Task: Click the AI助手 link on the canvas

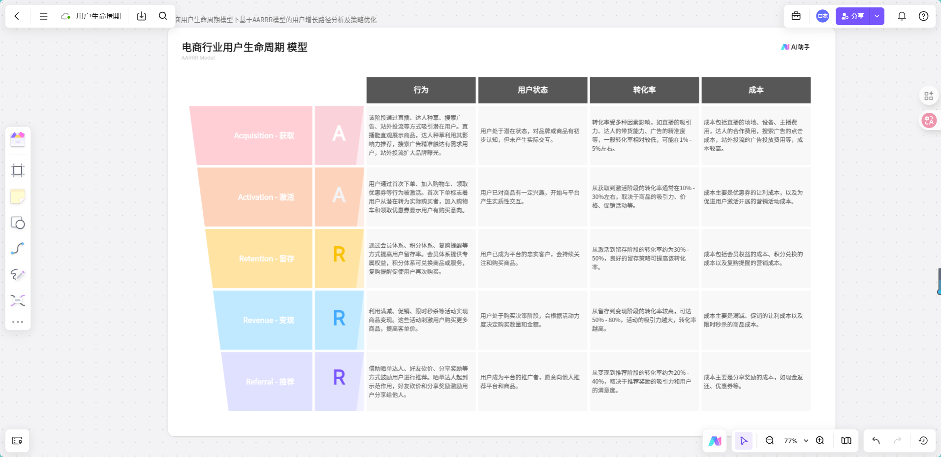Action: [795, 47]
